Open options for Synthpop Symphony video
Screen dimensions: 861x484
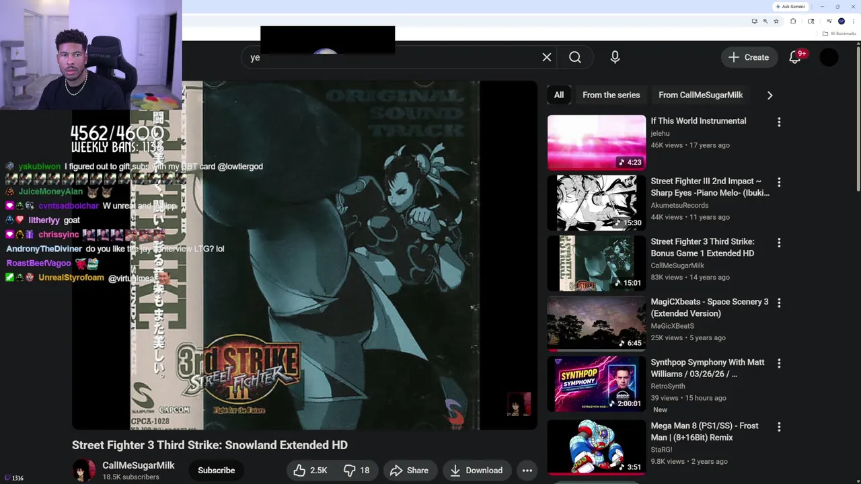click(779, 363)
